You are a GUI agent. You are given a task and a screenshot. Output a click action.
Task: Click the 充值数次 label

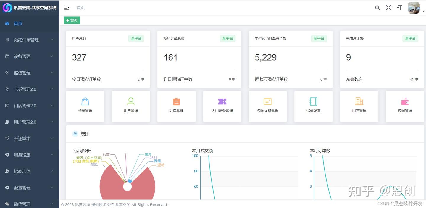click(x=354, y=79)
